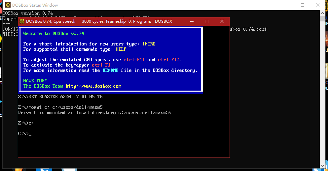Click the http://www.dosbox.com URL text
The image size is (328, 171).
coord(93,86)
